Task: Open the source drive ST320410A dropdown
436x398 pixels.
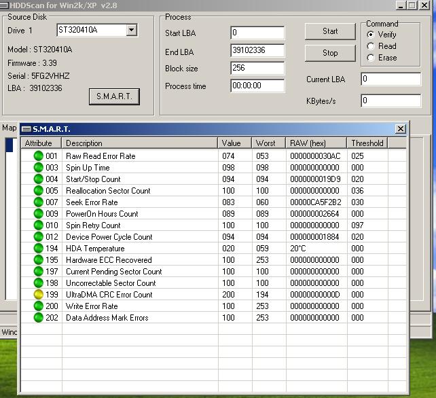Action: tap(131, 30)
